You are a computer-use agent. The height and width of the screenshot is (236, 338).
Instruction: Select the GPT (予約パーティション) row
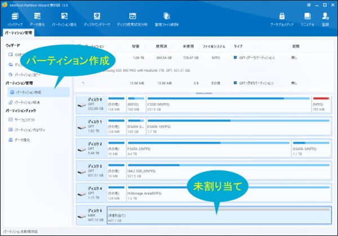coord(203,83)
